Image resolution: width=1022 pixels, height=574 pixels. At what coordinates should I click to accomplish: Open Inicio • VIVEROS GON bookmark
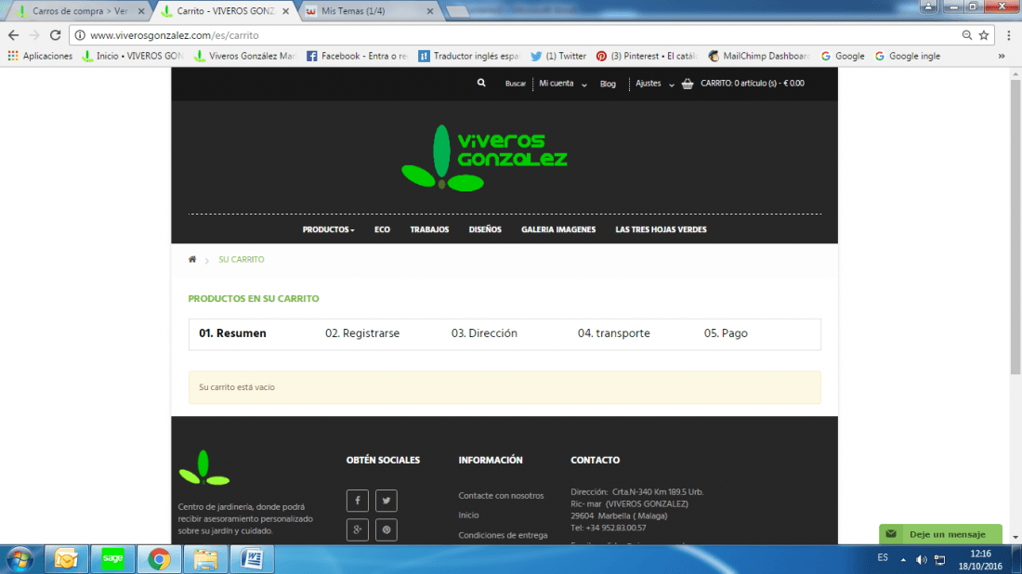pyautogui.click(x=132, y=56)
